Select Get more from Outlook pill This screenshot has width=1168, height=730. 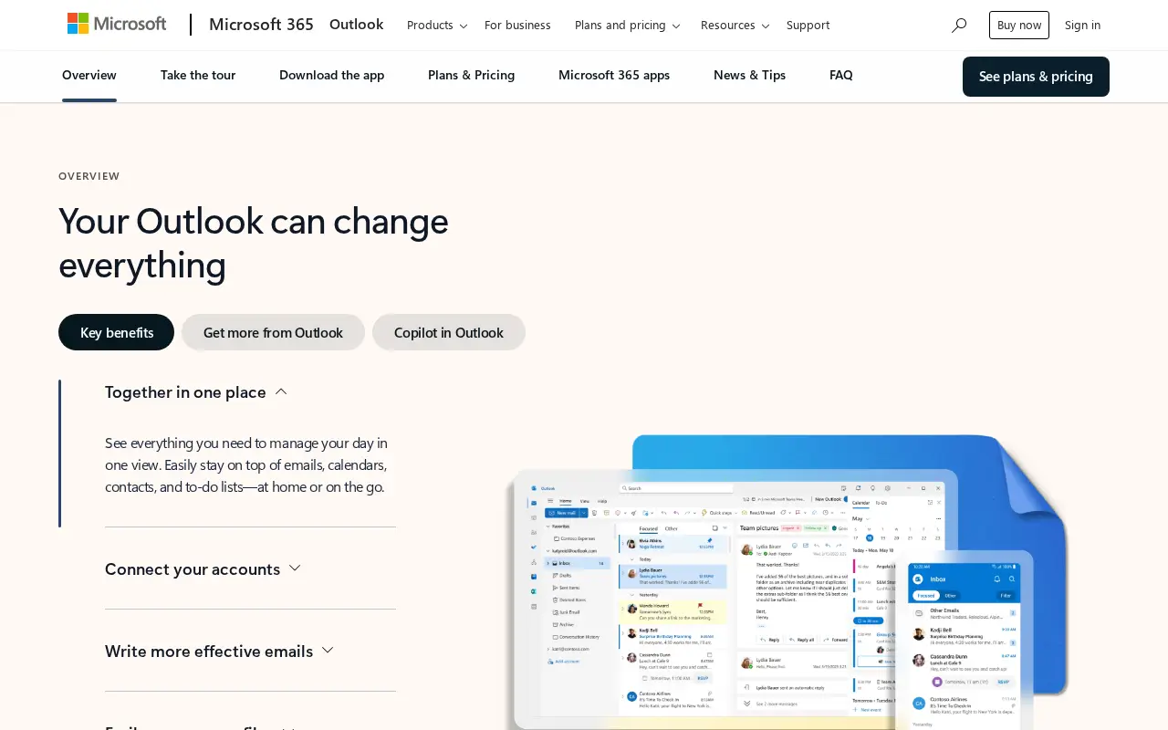point(274,332)
